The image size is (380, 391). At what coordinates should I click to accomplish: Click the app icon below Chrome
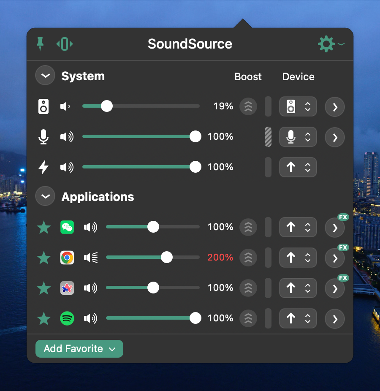coord(67,288)
